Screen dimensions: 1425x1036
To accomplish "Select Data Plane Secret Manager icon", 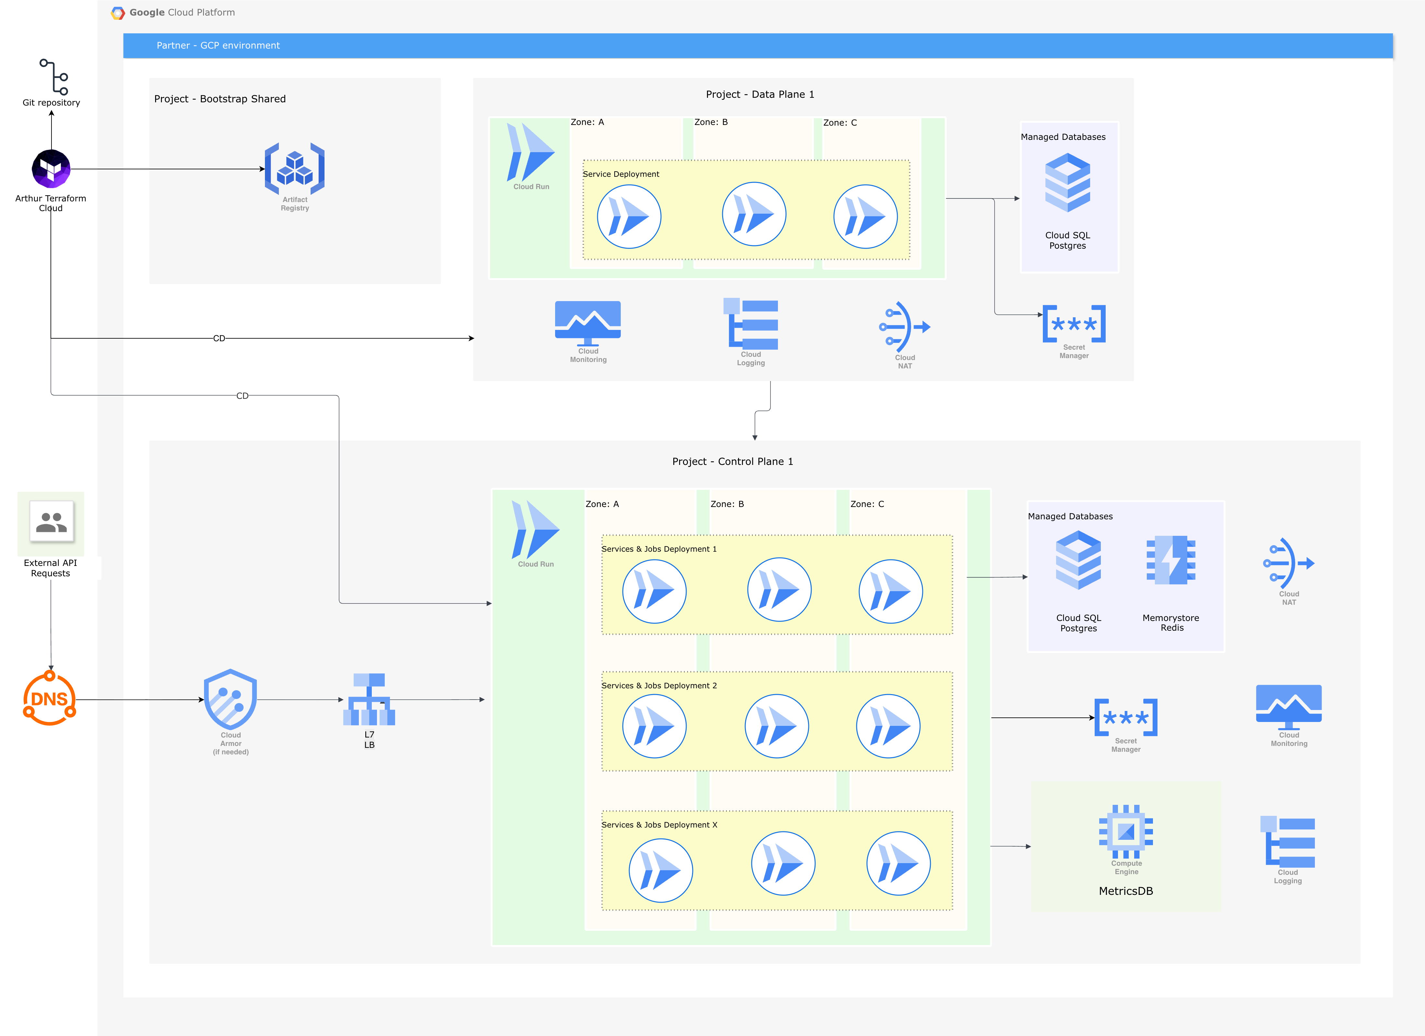I will tap(1074, 323).
